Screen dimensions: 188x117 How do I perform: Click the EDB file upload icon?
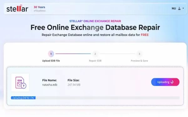pyautogui.click(x=20, y=82)
